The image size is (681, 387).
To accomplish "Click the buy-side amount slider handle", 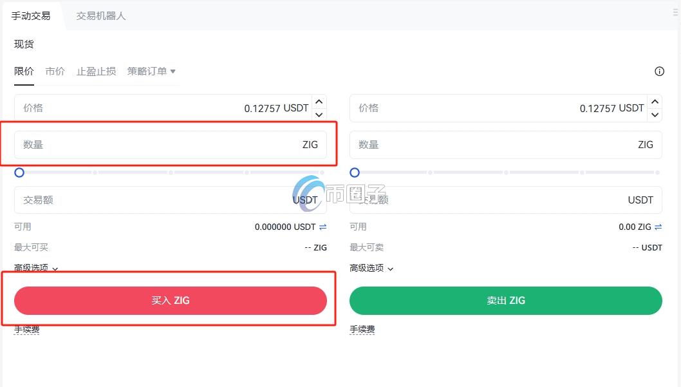I will click(19, 173).
